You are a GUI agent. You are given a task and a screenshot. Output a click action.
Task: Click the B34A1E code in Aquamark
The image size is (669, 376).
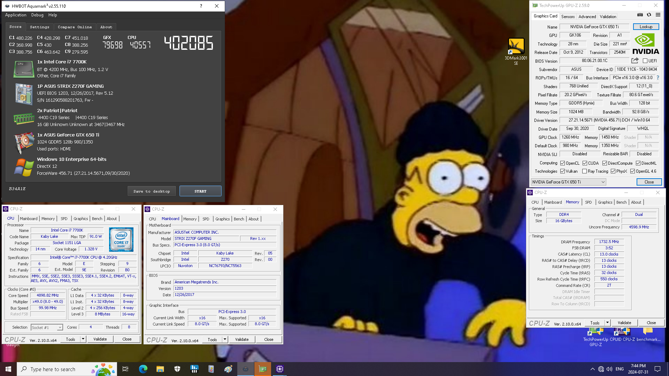tap(17, 189)
